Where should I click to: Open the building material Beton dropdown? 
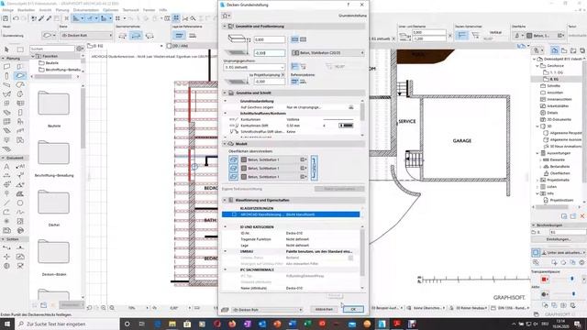click(327, 53)
